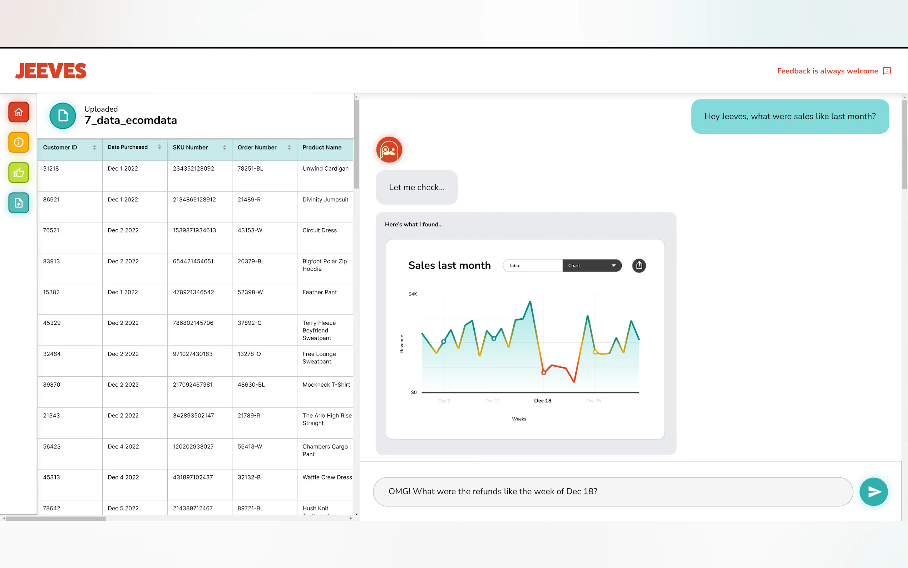Click Feedback is always welcome link

click(x=827, y=71)
